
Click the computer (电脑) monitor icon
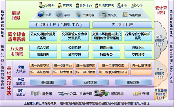pyautogui.click(x=41, y=14)
